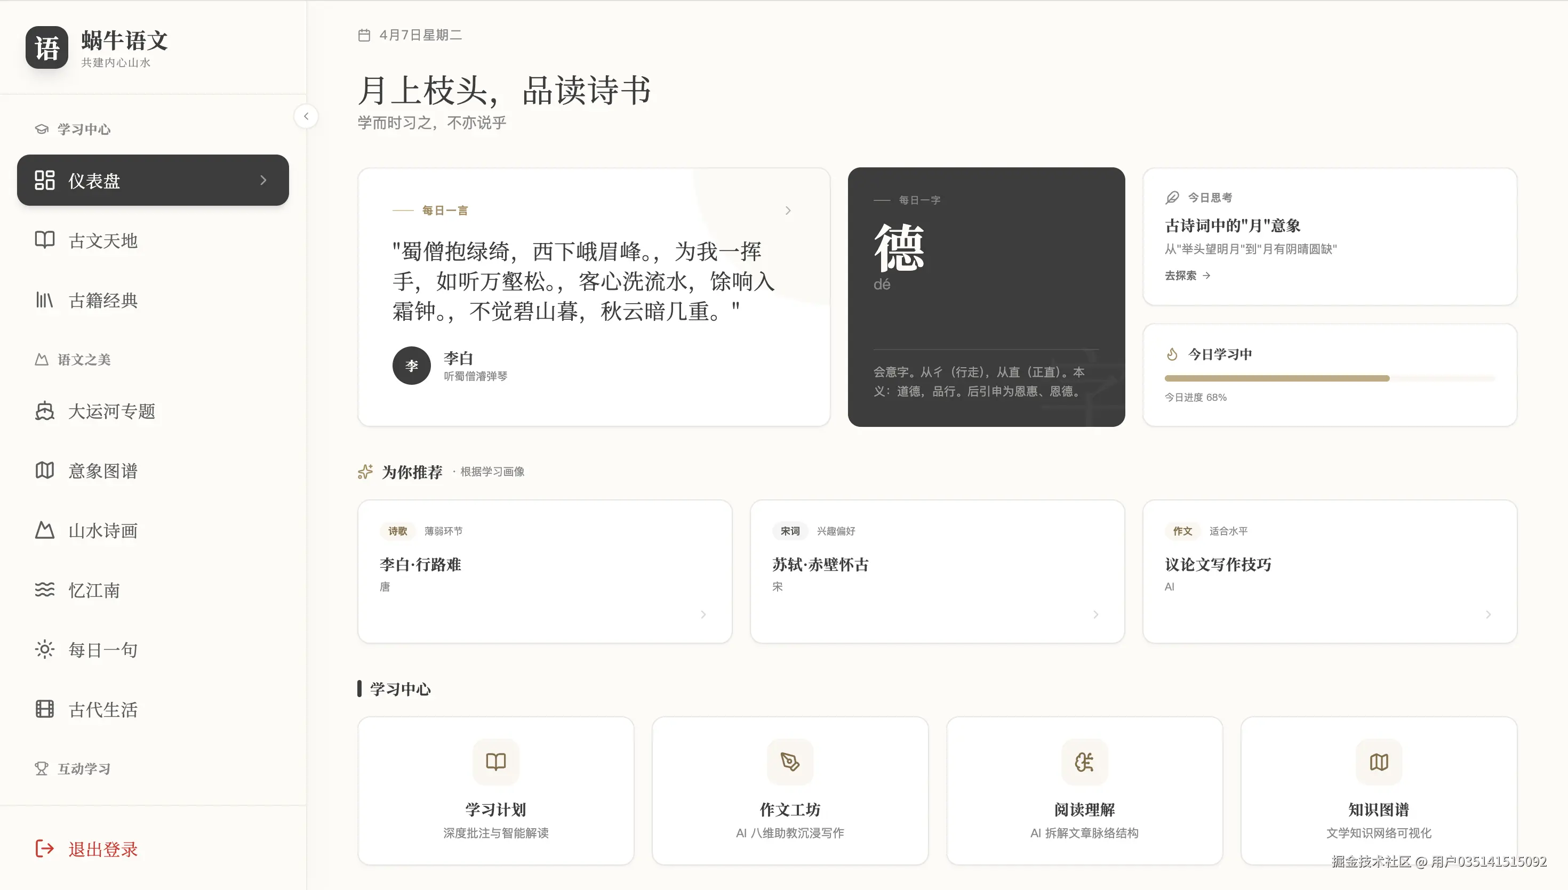Collapse the left sidebar with the arrow
1568x890 pixels.
coord(306,116)
